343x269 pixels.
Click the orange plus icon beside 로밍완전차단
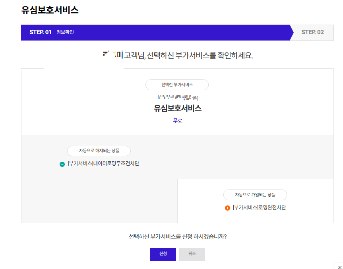click(228, 207)
